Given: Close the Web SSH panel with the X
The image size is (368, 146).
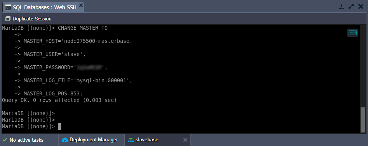Looking at the screenshot, I should [361, 7].
